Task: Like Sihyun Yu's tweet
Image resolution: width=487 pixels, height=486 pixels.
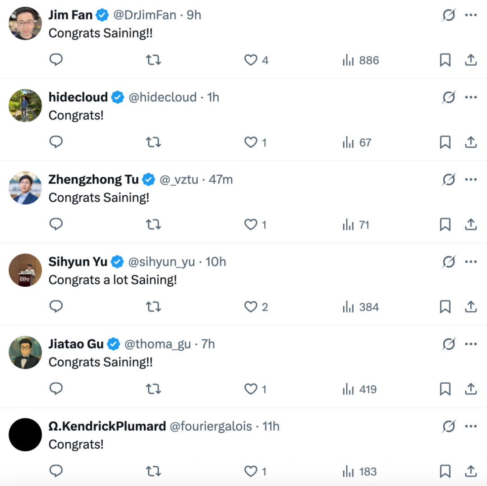Action: point(251,307)
